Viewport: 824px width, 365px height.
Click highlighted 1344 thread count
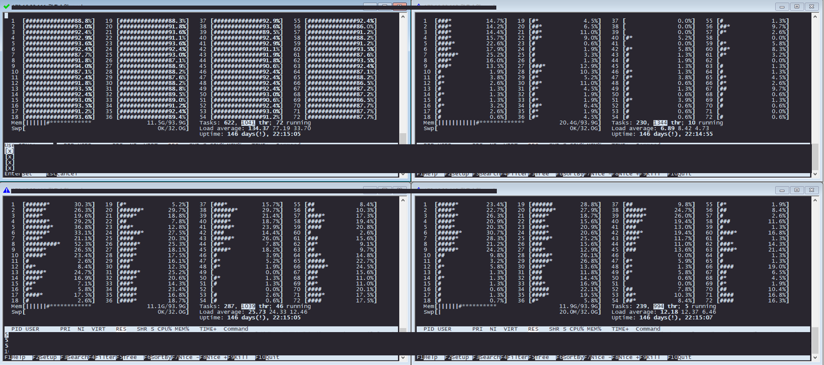point(660,123)
